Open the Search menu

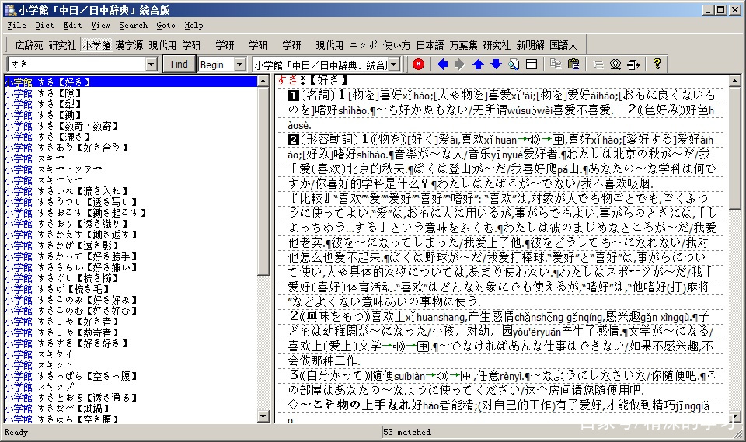pyautogui.click(x=133, y=25)
